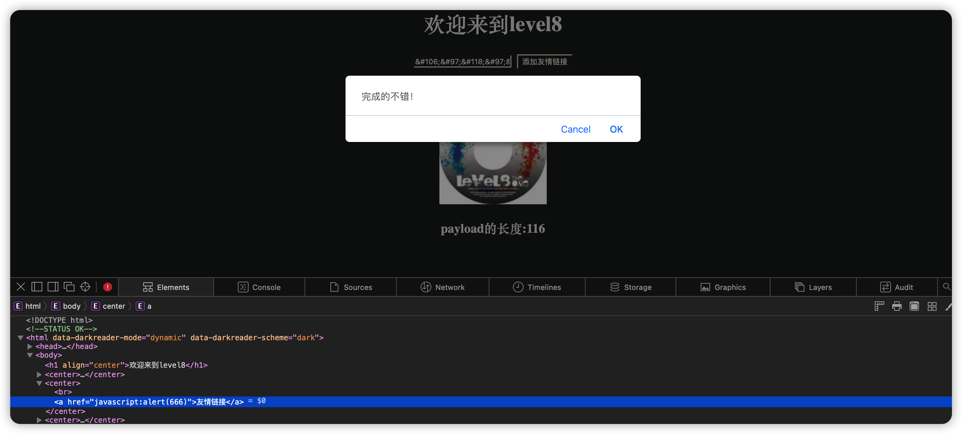Open the Audit tab
The height and width of the screenshot is (434, 962).
point(897,287)
